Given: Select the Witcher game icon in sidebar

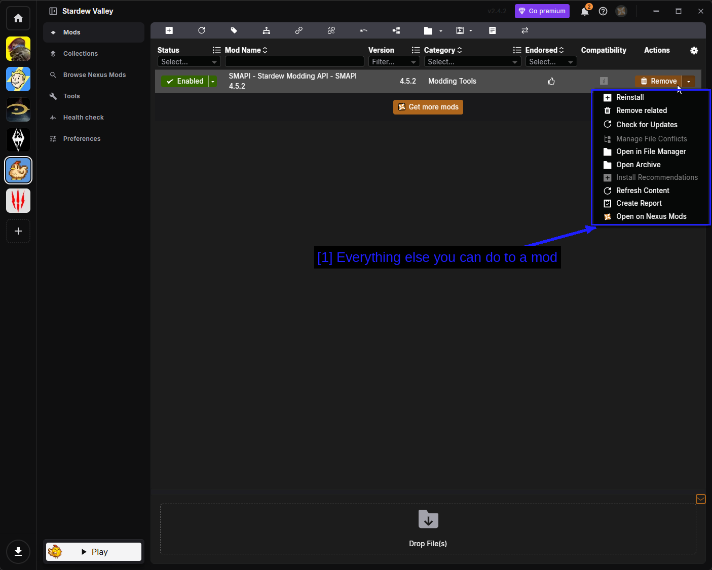Looking at the screenshot, I should (x=18, y=201).
